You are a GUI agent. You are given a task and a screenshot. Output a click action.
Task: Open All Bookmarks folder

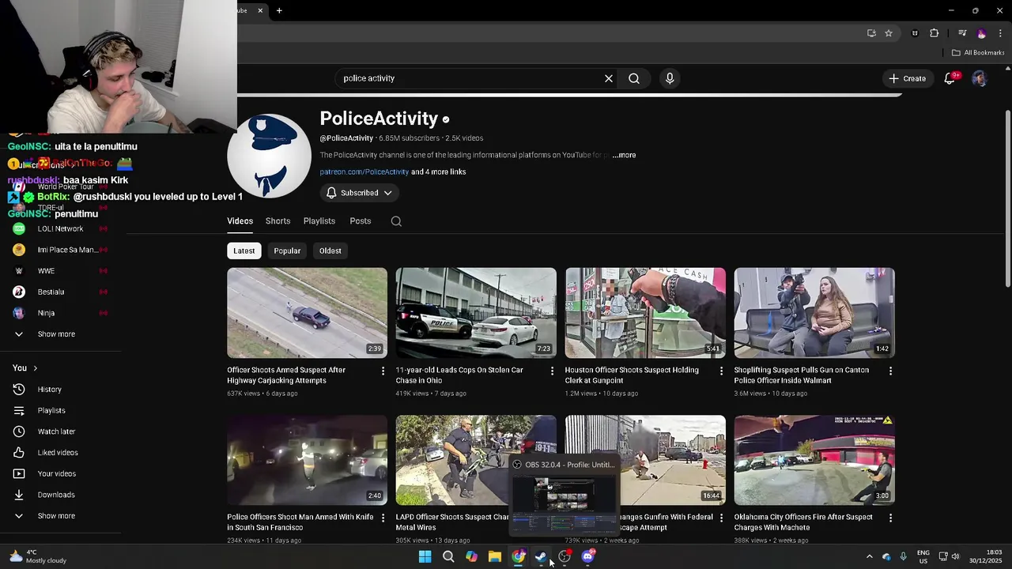coord(978,53)
